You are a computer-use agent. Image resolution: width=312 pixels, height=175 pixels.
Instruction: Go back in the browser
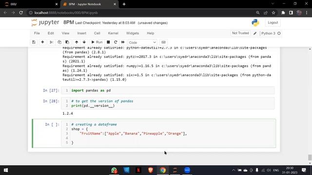(x=5, y=13)
